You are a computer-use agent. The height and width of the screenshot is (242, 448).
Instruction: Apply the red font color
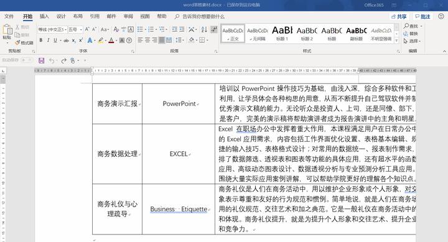click(111, 40)
